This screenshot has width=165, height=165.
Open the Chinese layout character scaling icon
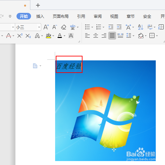tap(128, 27)
